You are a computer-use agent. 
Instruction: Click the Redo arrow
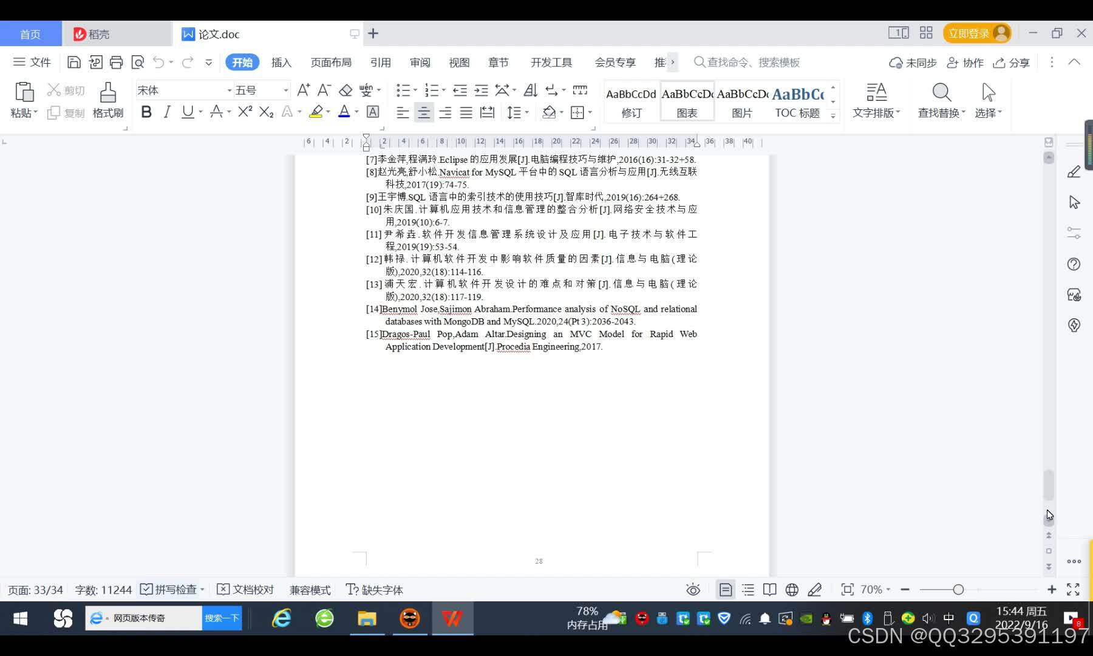(x=188, y=62)
